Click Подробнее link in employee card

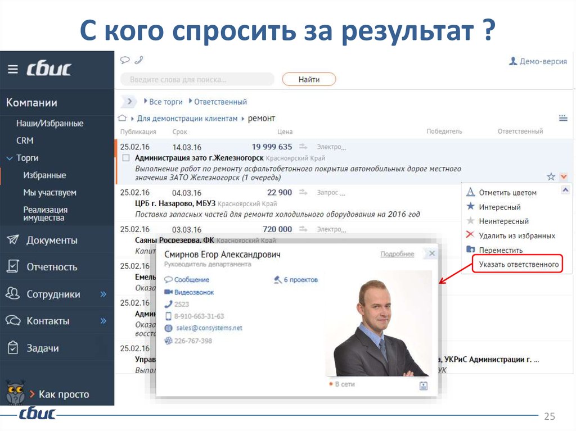pos(397,254)
